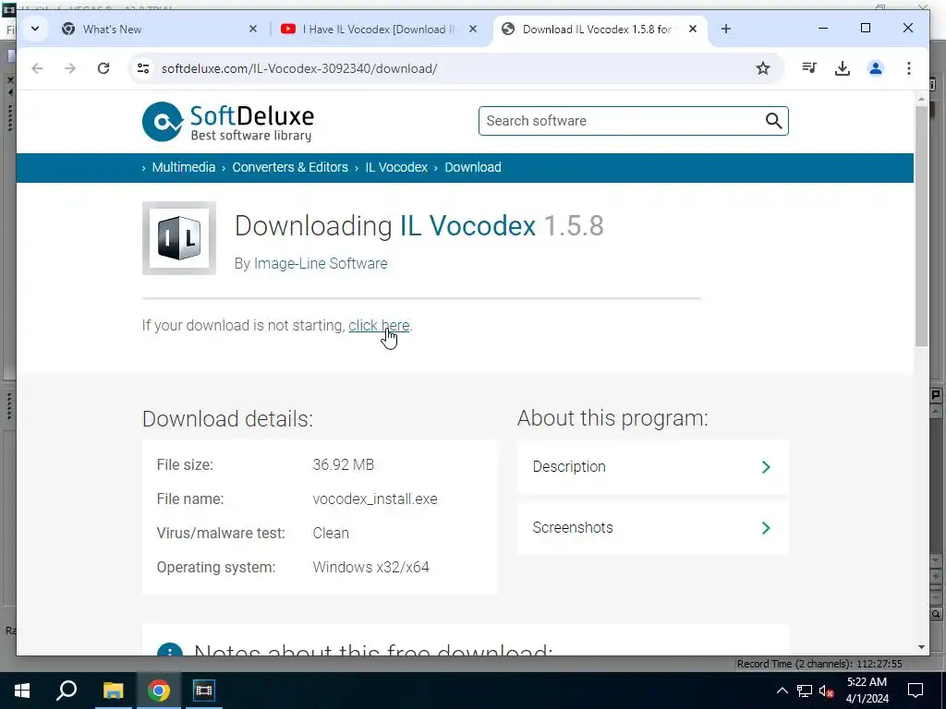The width and height of the screenshot is (946, 709).
Task: Click the IL Vocodex title link
Action: [467, 226]
